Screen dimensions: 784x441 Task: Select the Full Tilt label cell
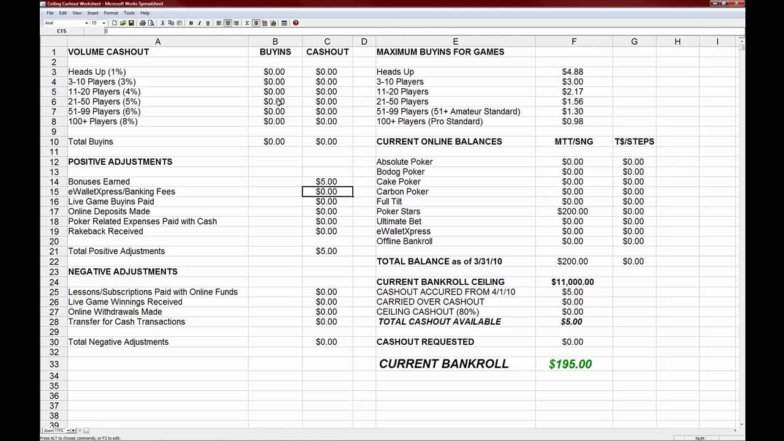pyautogui.click(x=455, y=202)
